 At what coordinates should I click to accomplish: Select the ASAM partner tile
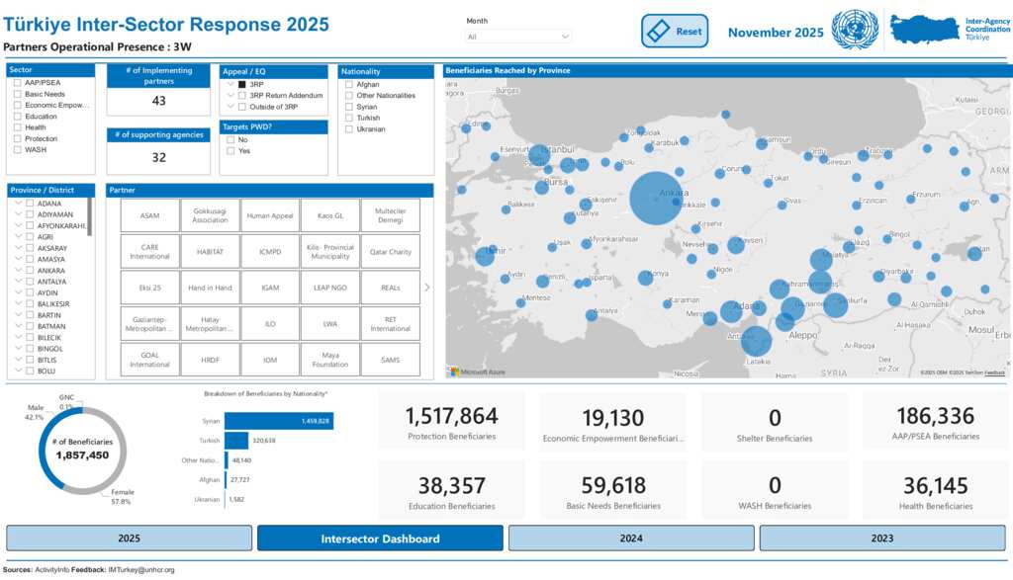(150, 216)
